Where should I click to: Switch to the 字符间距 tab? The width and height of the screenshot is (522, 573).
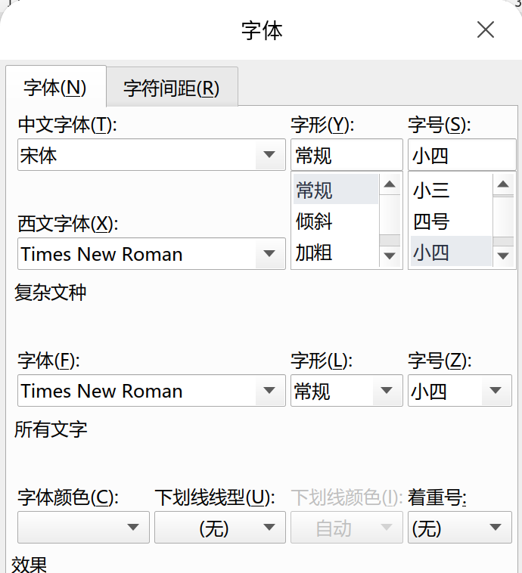pos(172,88)
